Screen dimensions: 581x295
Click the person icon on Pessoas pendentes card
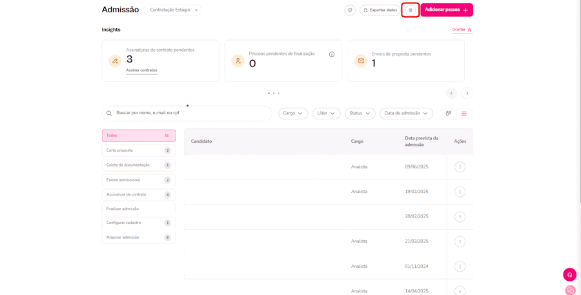(238, 61)
